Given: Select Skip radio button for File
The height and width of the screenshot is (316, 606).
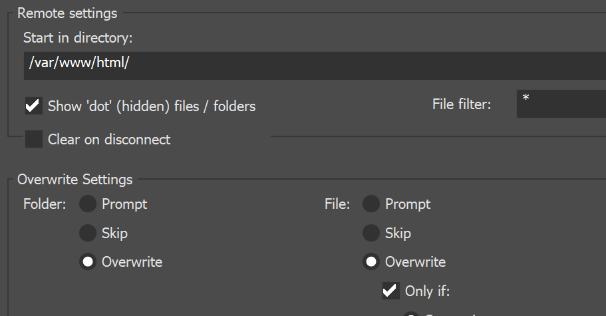Looking at the screenshot, I should [x=371, y=234].
